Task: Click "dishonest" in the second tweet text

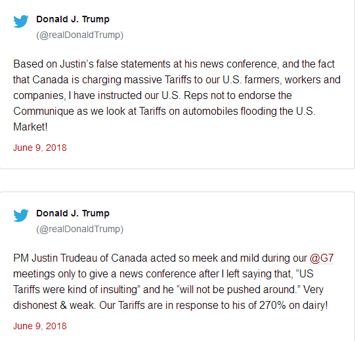Action: click(35, 306)
